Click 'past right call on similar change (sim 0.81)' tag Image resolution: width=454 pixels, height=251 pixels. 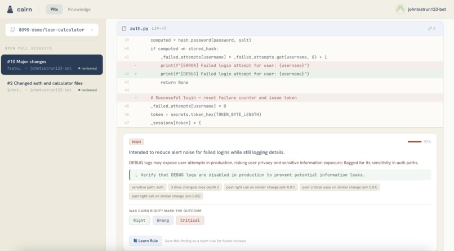pyautogui.click(x=261, y=187)
